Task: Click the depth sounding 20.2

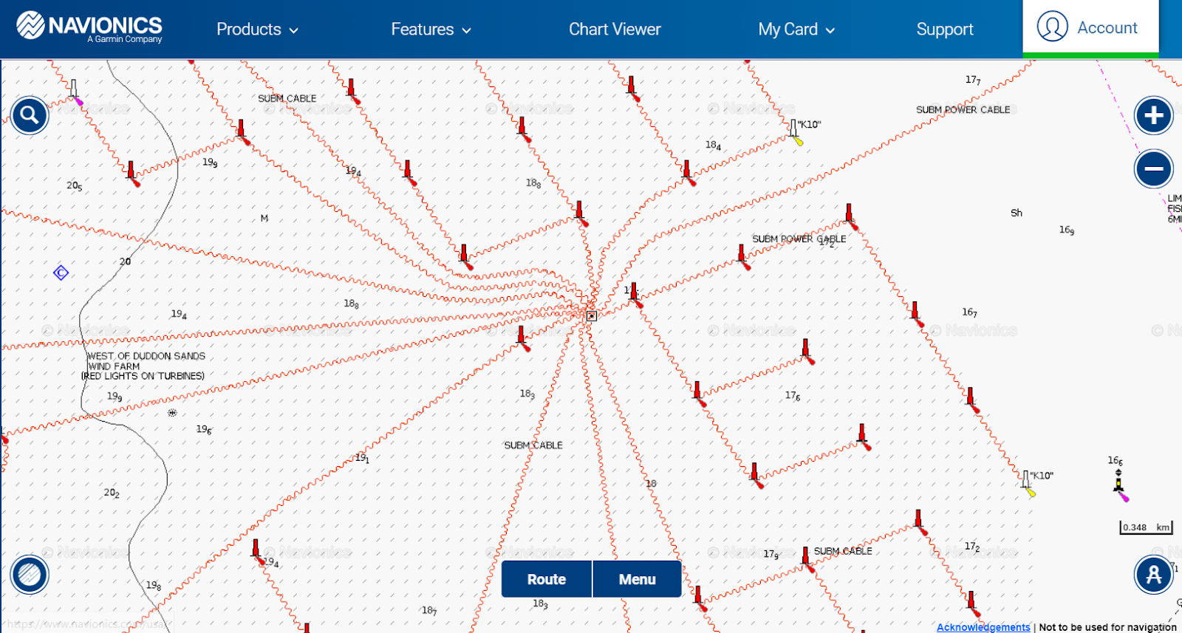Action: tap(112, 493)
